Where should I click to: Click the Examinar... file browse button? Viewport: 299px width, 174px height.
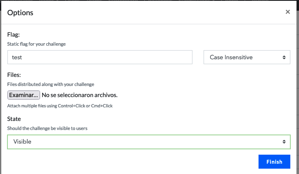(x=24, y=95)
